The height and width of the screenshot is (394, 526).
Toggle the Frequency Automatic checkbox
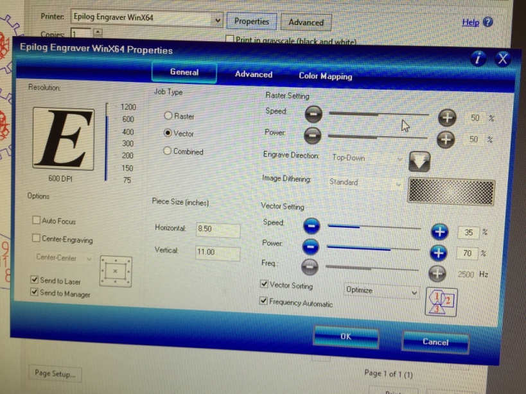tap(263, 300)
